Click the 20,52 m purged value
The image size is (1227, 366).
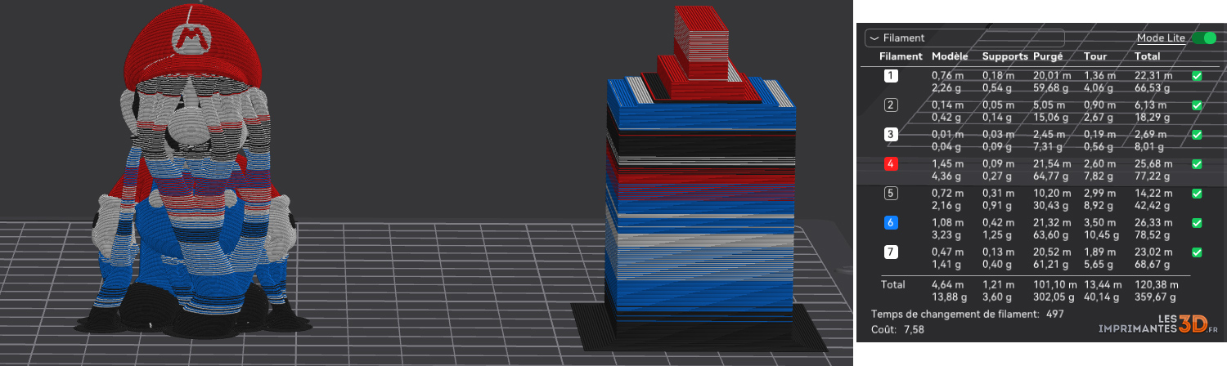1053,252
